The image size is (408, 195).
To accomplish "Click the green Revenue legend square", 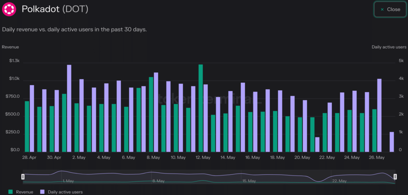I will coord(10,192).
